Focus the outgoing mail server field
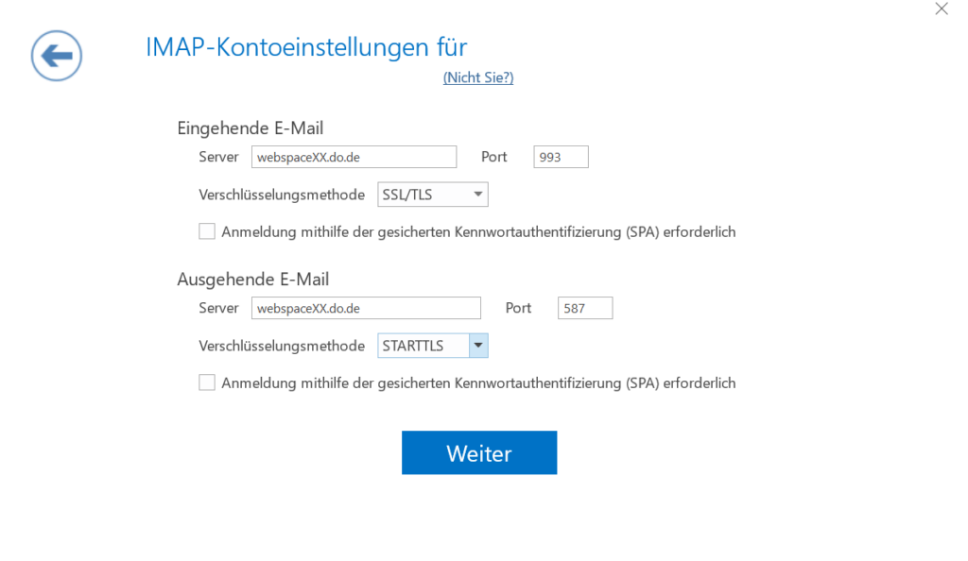The image size is (968, 561). [x=366, y=308]
